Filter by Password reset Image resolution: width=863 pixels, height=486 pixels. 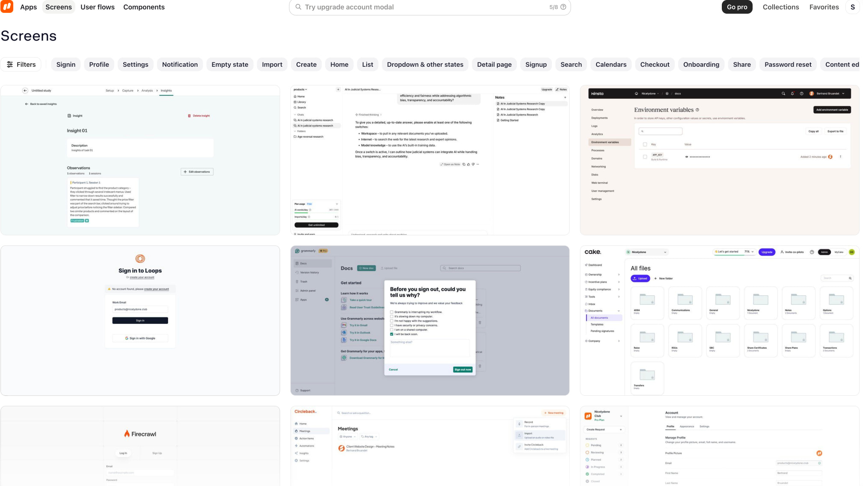coord(788,64)
